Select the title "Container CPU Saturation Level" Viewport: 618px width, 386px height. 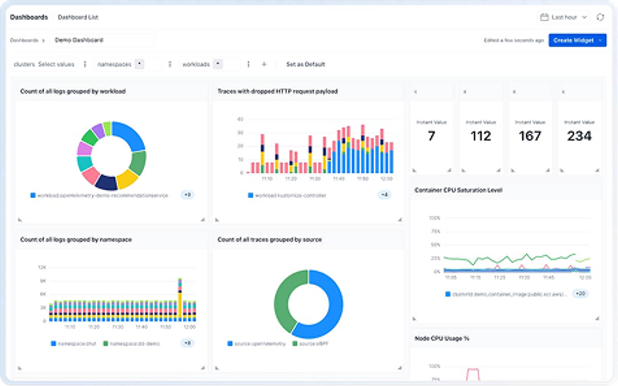pyautogui.click(x=458, y=190)
